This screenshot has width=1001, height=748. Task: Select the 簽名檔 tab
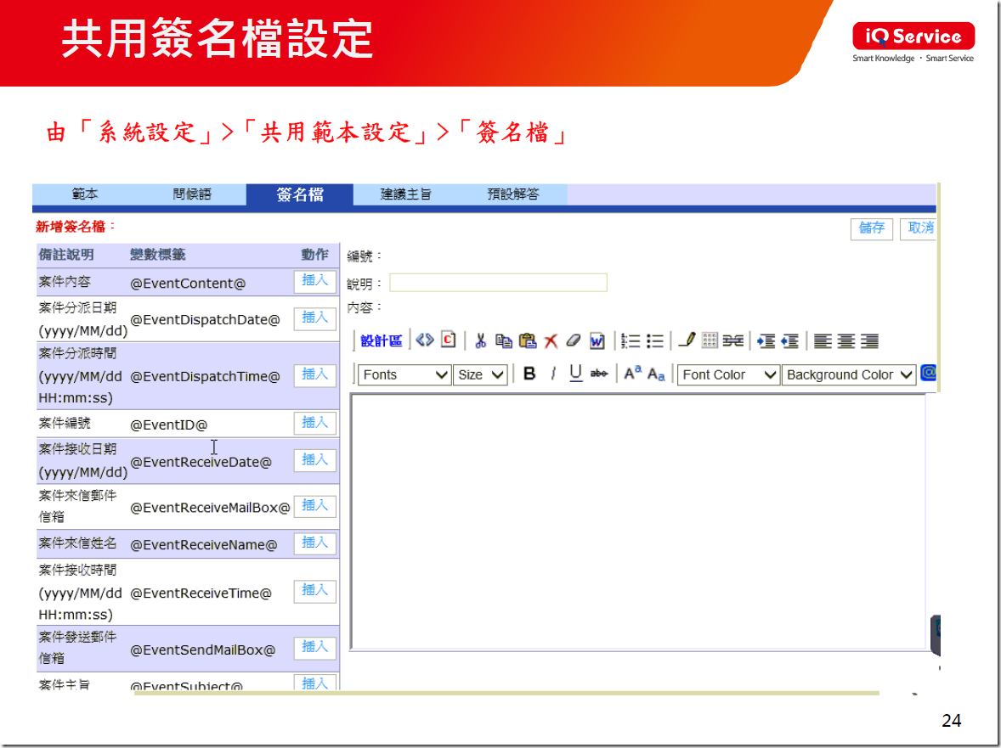point(299,194)
